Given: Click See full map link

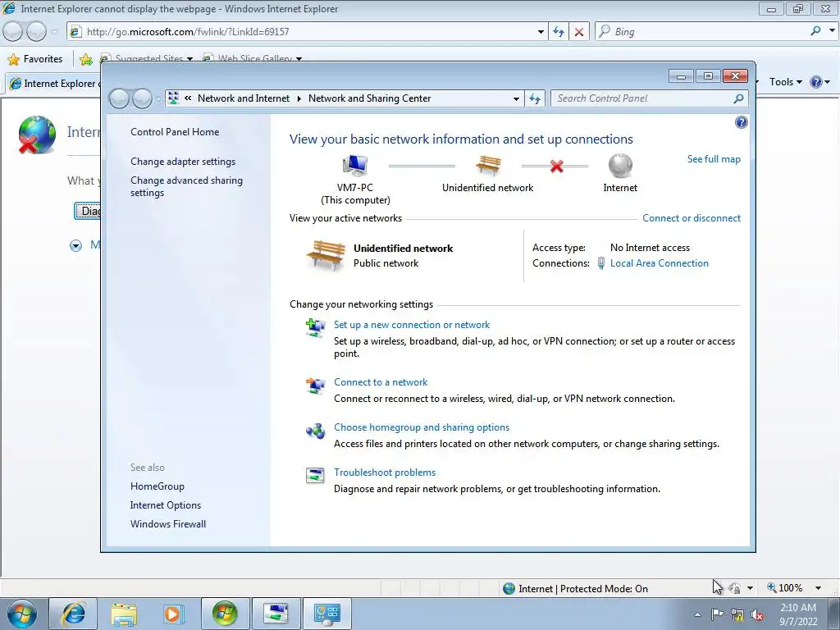Looking at the screenshot, I should point(714,159).
